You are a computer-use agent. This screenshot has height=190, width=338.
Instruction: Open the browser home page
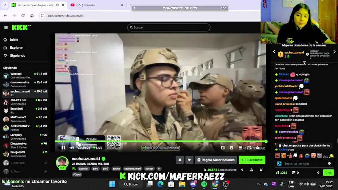pos(32,16)
